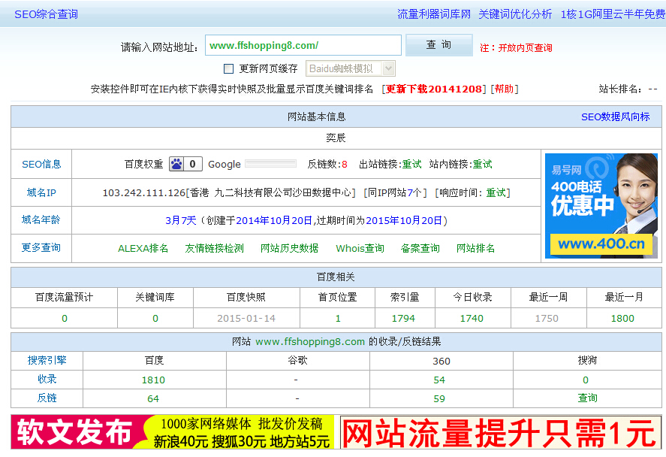Open 网站排名 link
This screenshot has height=457, width=666.
coord(475,248)
